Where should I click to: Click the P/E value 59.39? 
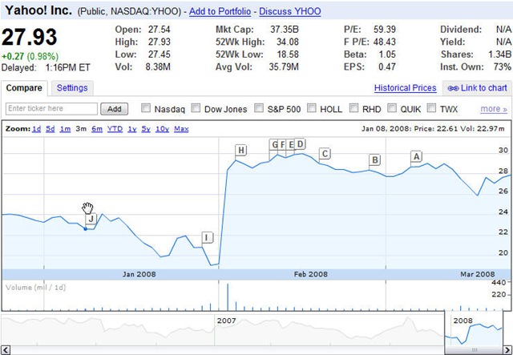point(385,30)
